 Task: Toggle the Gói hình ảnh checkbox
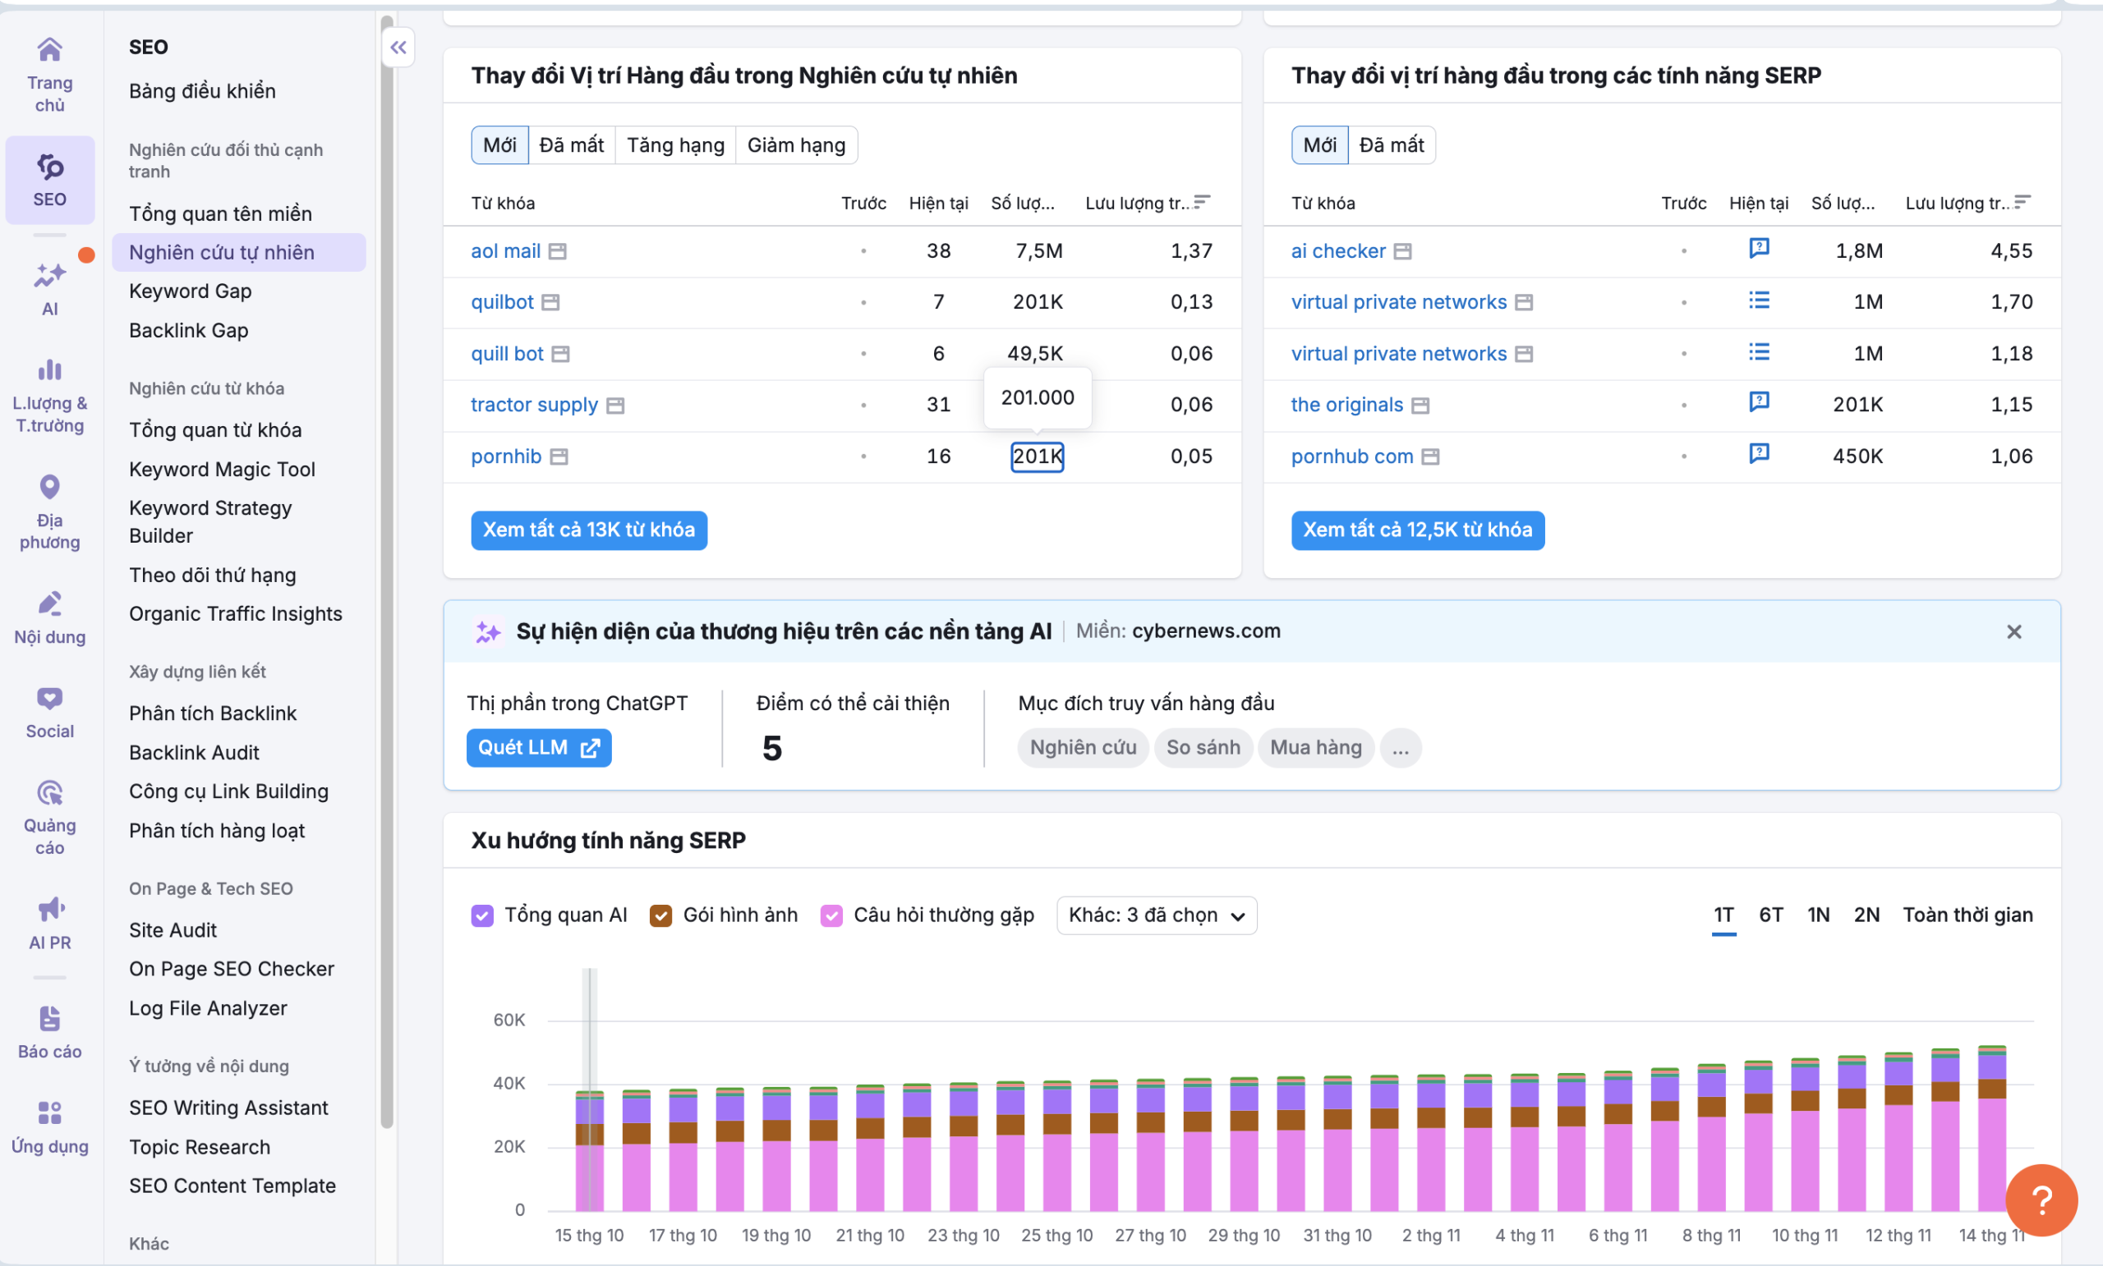coord(660,915)
